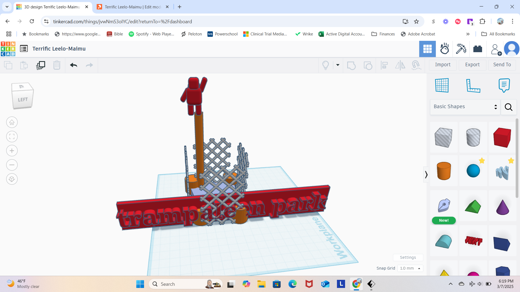
Task: Click the Duplicate and repeat icon
Action: (41, 65)
